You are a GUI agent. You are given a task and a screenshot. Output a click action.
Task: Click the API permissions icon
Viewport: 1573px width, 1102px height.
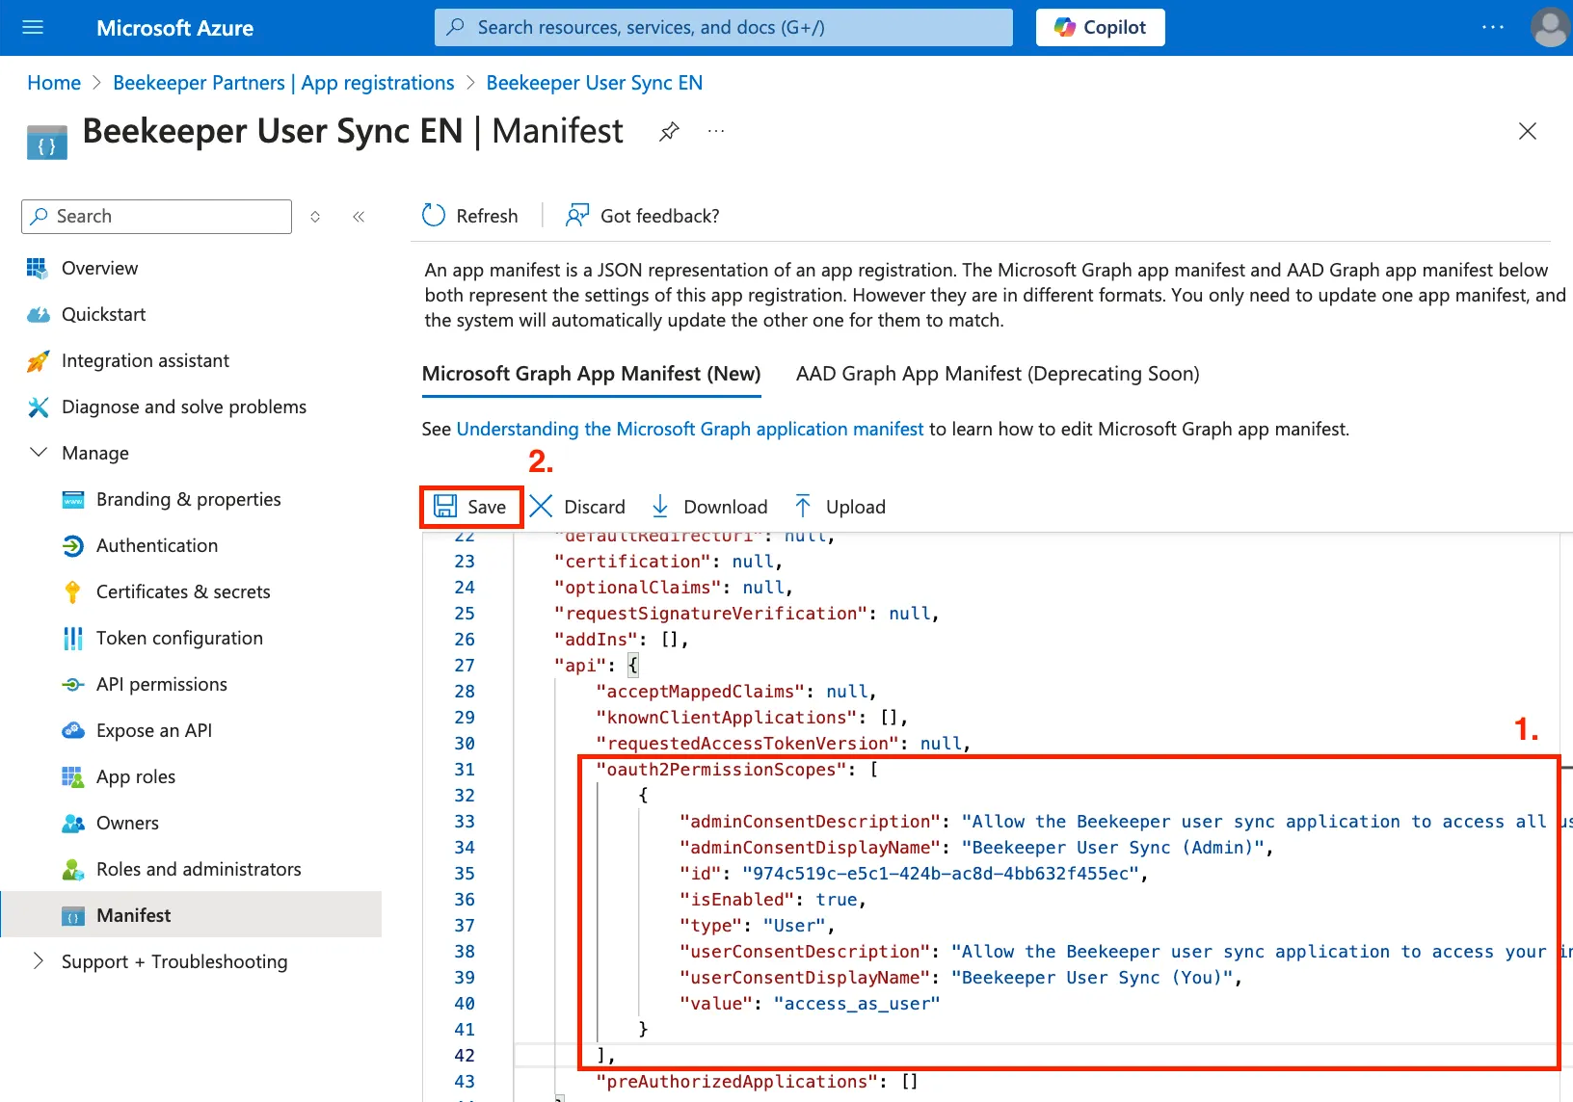[x=73, y=685]
